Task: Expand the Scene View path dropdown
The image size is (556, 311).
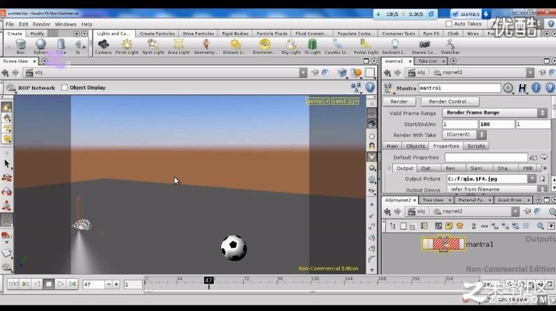Action: [303, 73]
